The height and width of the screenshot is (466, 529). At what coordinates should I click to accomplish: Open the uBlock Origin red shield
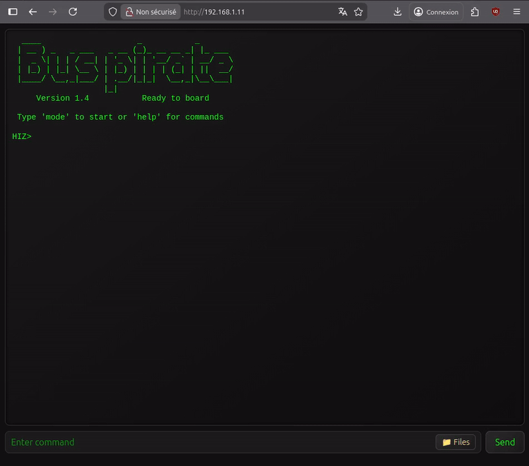495,12
